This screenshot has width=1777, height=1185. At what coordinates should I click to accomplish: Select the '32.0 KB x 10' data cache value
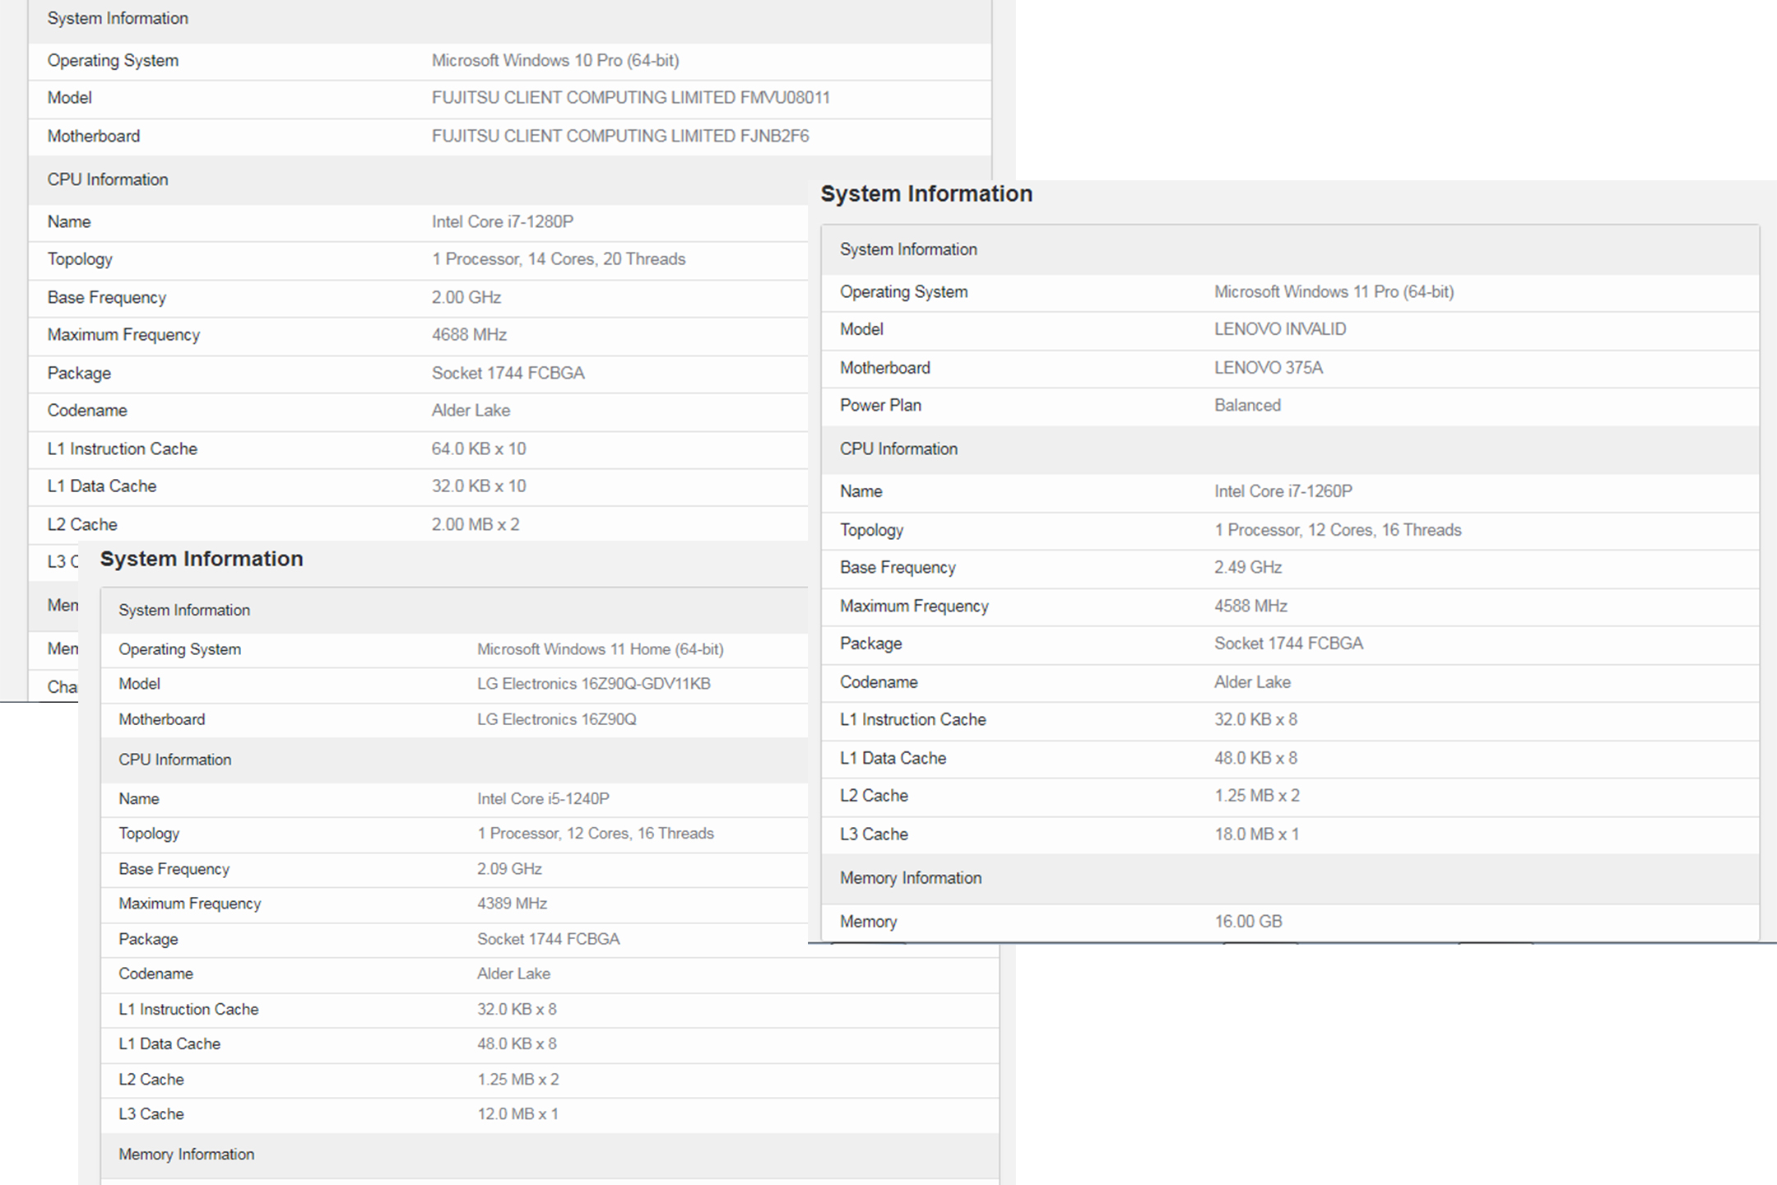[479, 486]
